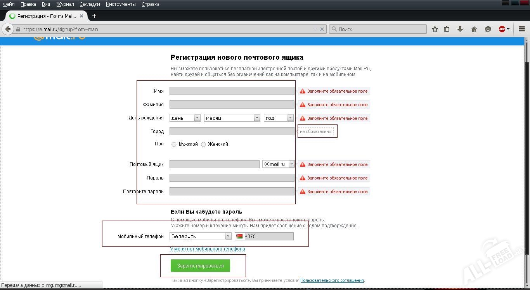This screenshot has height=290, width=530.
Task: Open the bookmarks list icon
Action: pos(447,29)
